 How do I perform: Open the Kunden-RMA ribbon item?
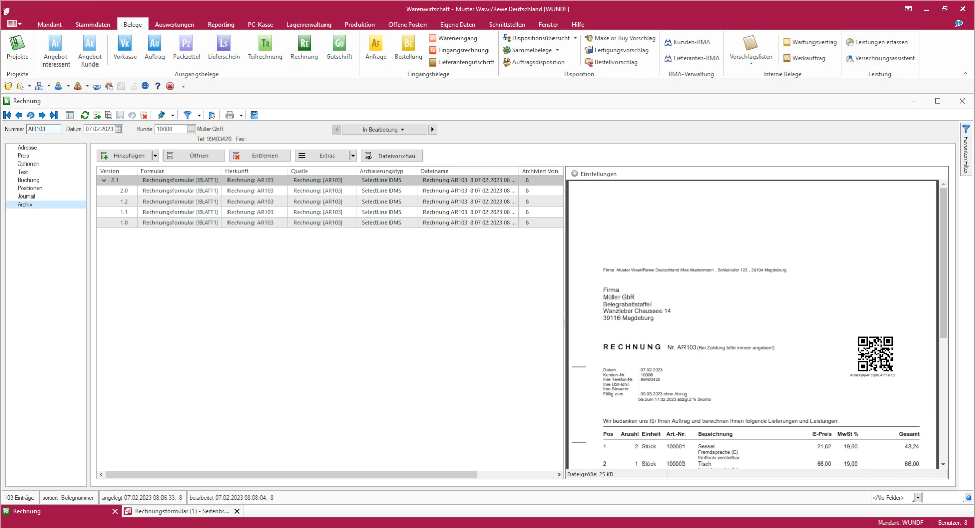(x=687, y=42)
